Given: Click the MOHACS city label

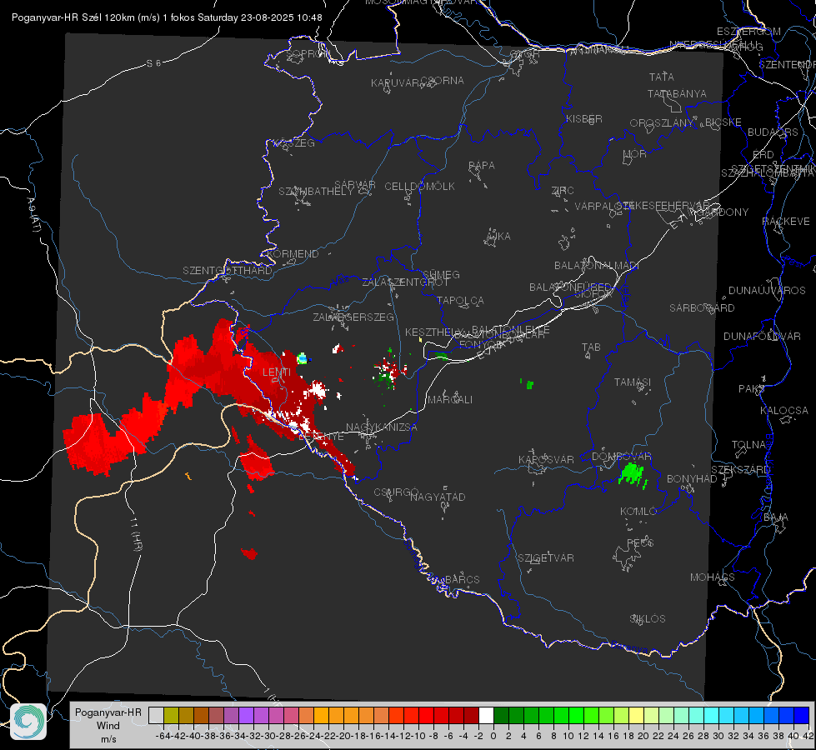Looking at the screenshot, I should click(x=712, y=577).
